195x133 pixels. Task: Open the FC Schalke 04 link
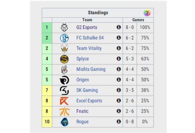[90, 38]
